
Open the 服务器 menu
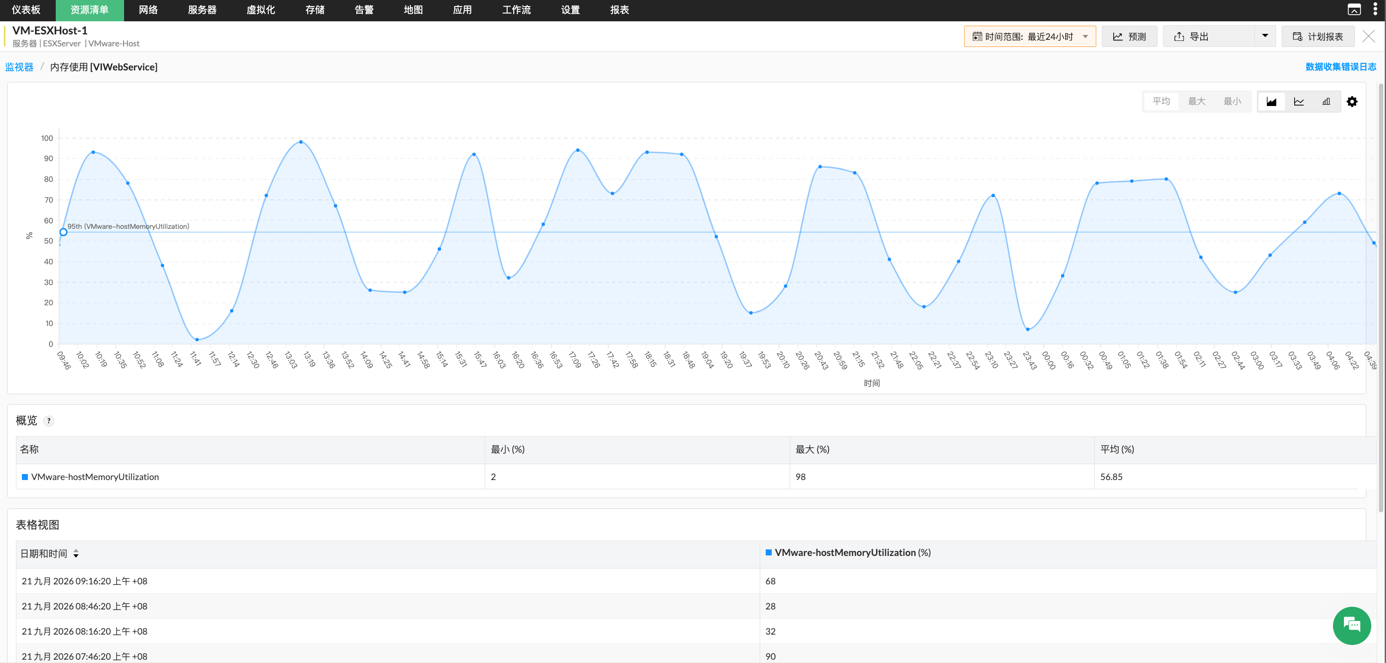(202, 10)
